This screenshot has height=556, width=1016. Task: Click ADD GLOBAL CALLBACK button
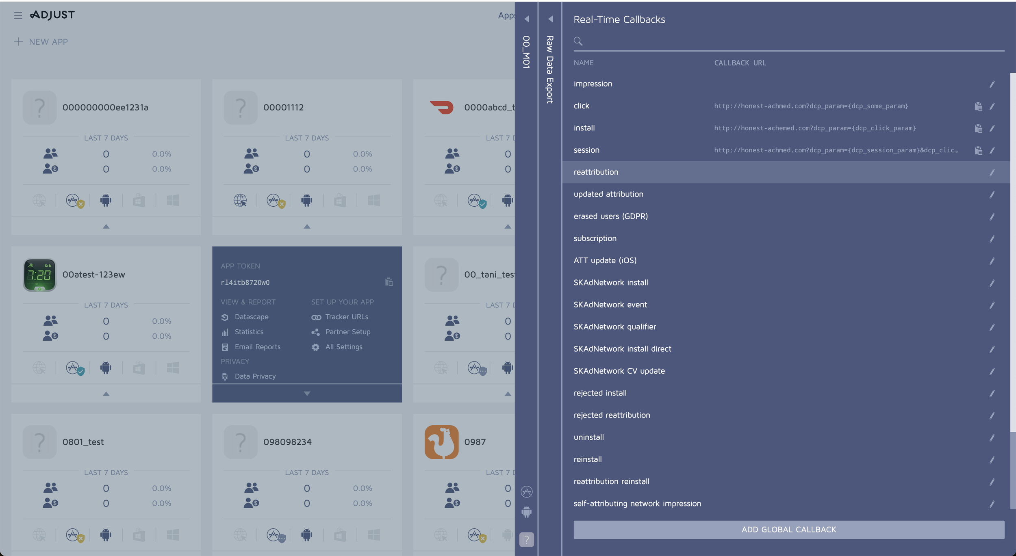click(x=788, y=530)
